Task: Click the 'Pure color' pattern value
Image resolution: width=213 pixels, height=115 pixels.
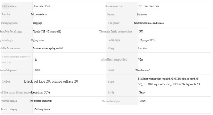Action: point(142,14)
